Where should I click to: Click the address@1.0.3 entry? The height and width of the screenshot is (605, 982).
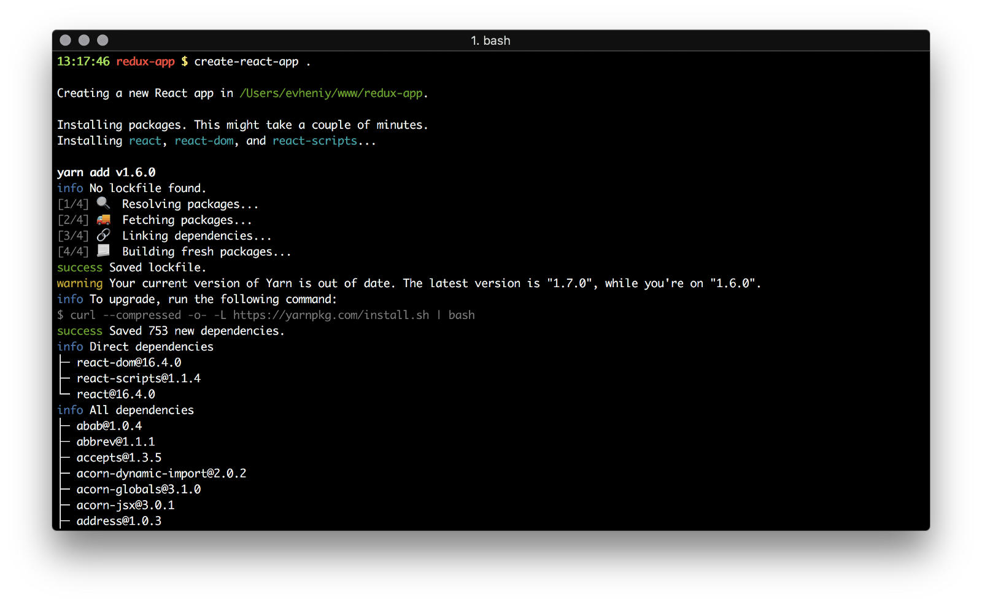[x=119, y=521]
